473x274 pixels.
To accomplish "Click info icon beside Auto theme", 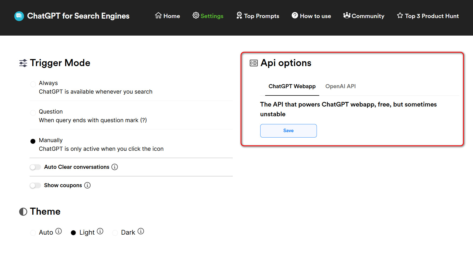I will click(x=59, y=231).
